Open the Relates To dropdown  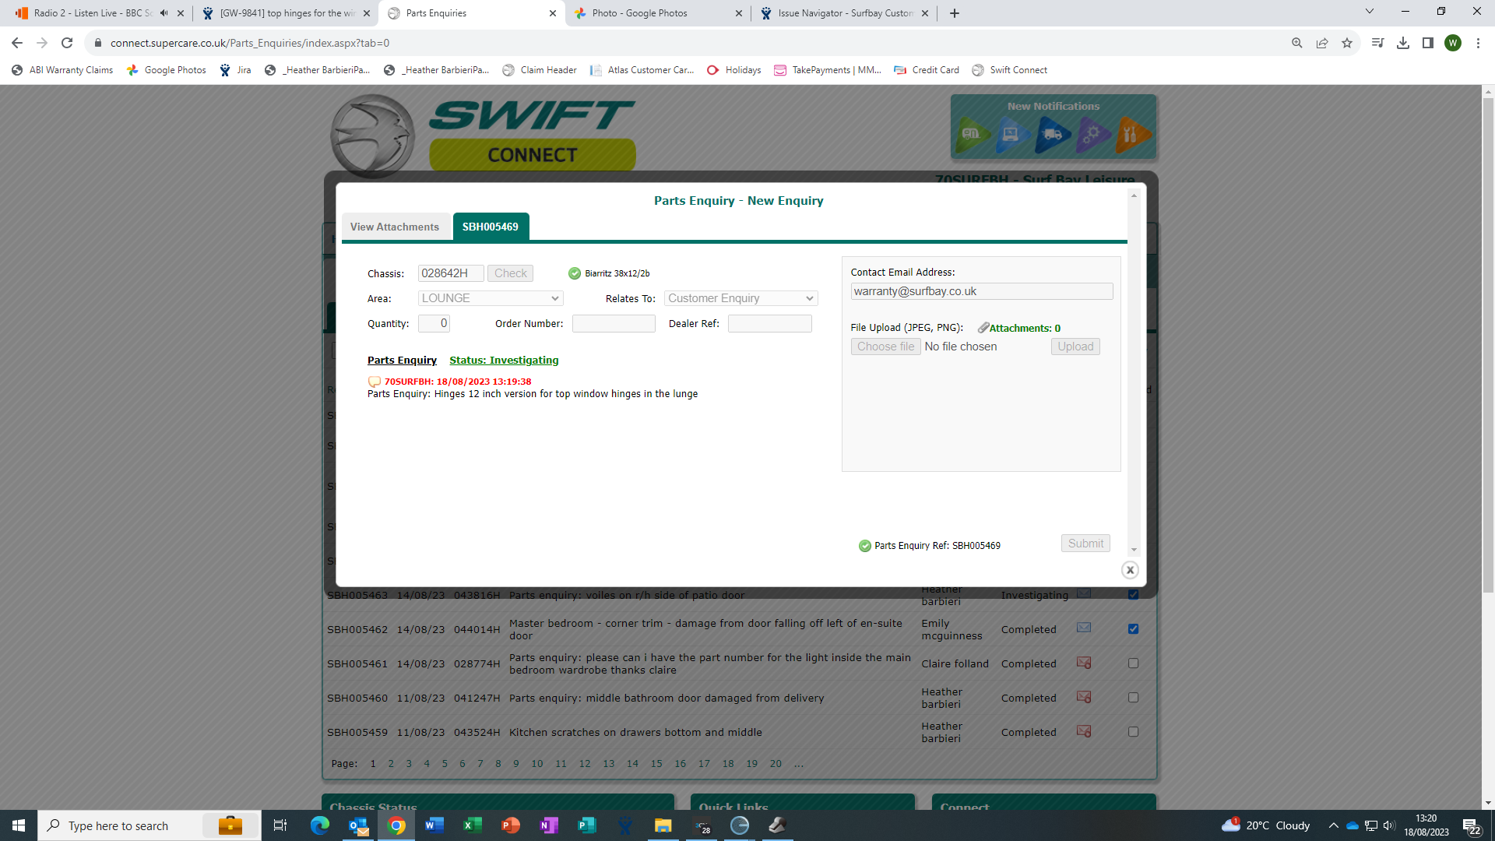coord(740,298)
